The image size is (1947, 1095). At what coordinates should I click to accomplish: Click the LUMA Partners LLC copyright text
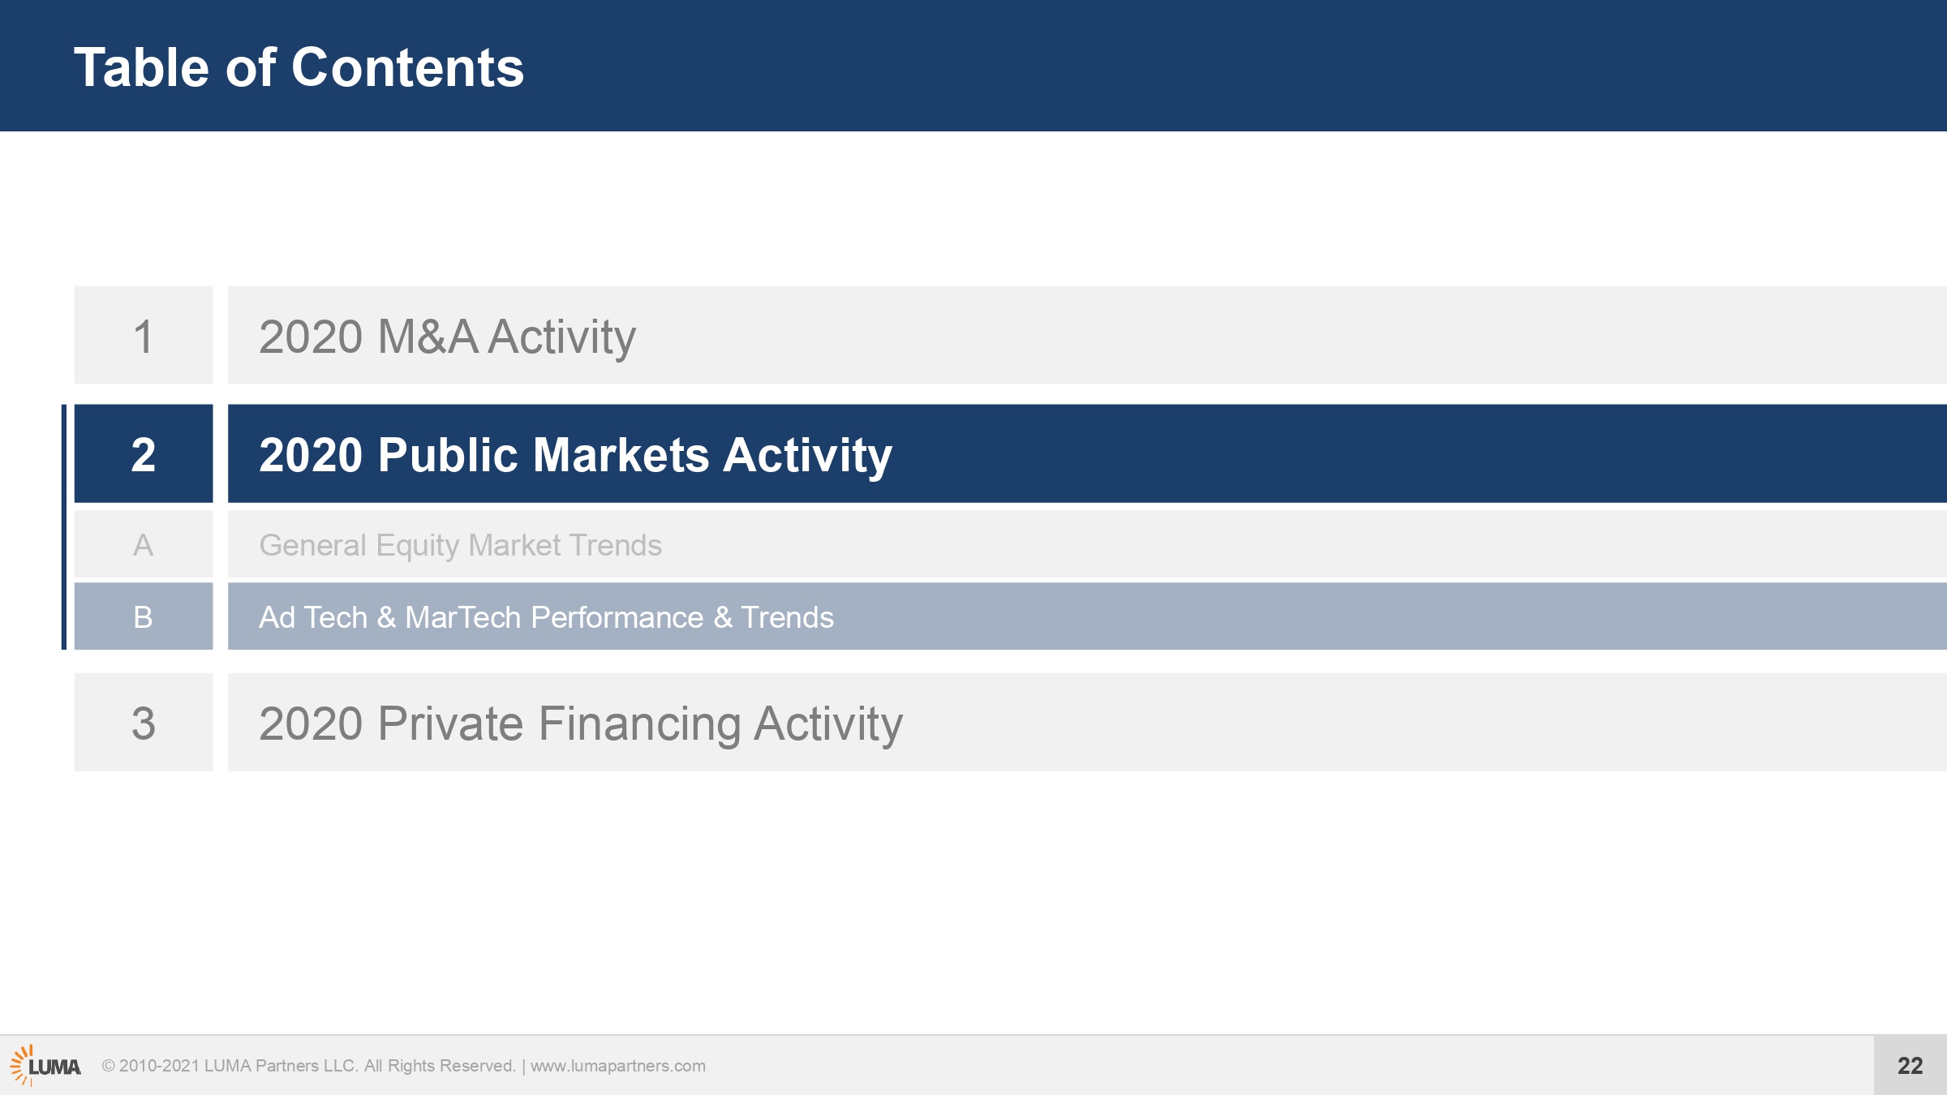point(281,1066)
